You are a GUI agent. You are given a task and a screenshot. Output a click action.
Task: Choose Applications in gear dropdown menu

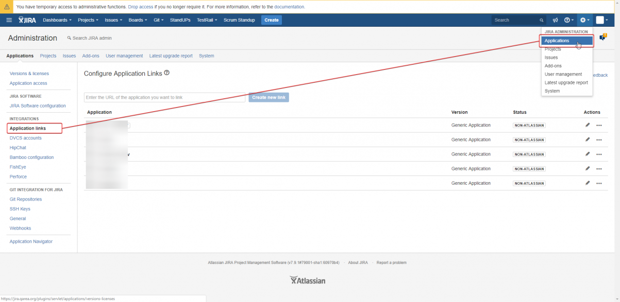click(x=567, y=41)
